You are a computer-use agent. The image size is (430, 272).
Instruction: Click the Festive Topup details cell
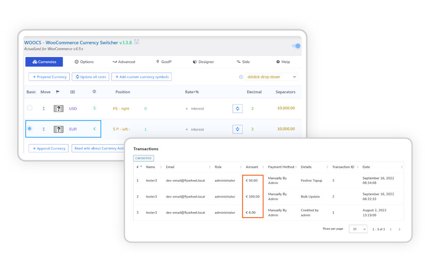pos(311,180)
